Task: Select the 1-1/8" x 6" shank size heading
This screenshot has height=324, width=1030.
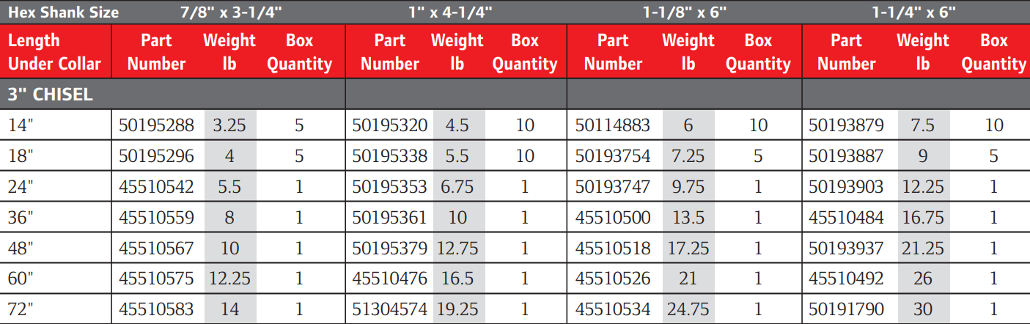Action: tap(685, 12)
